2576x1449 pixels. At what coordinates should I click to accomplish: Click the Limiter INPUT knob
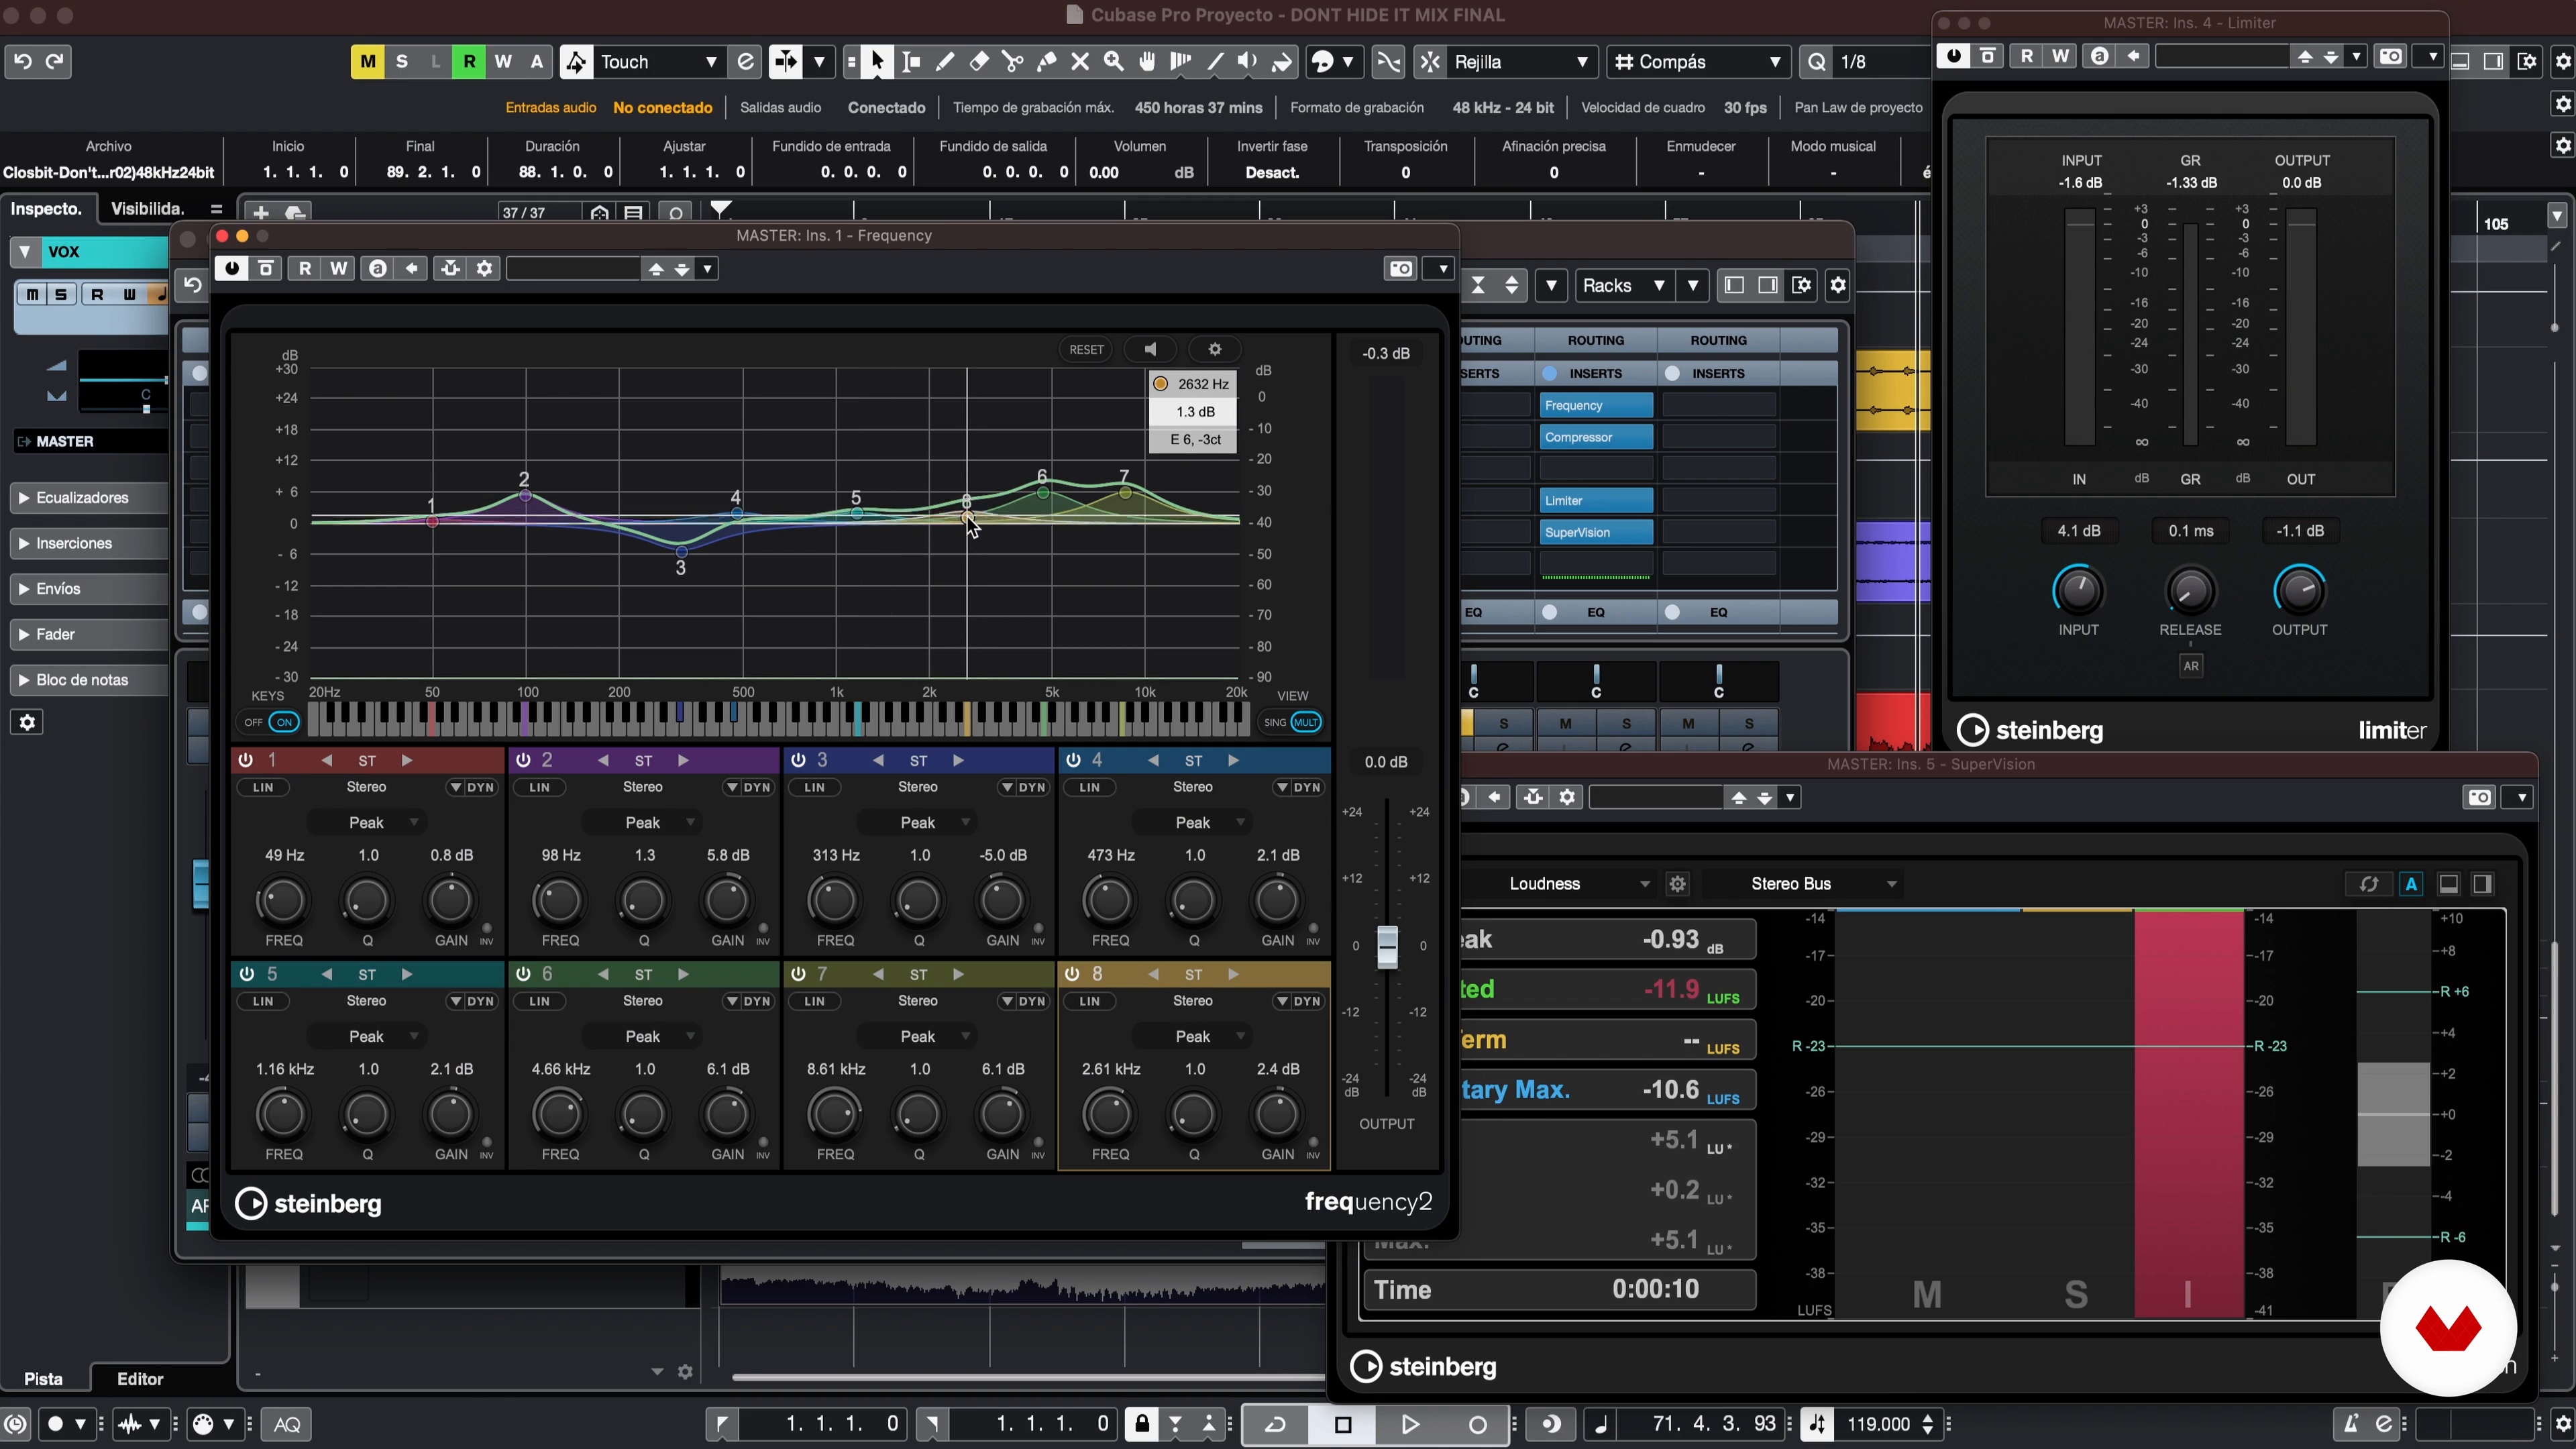pos(2078,590)
